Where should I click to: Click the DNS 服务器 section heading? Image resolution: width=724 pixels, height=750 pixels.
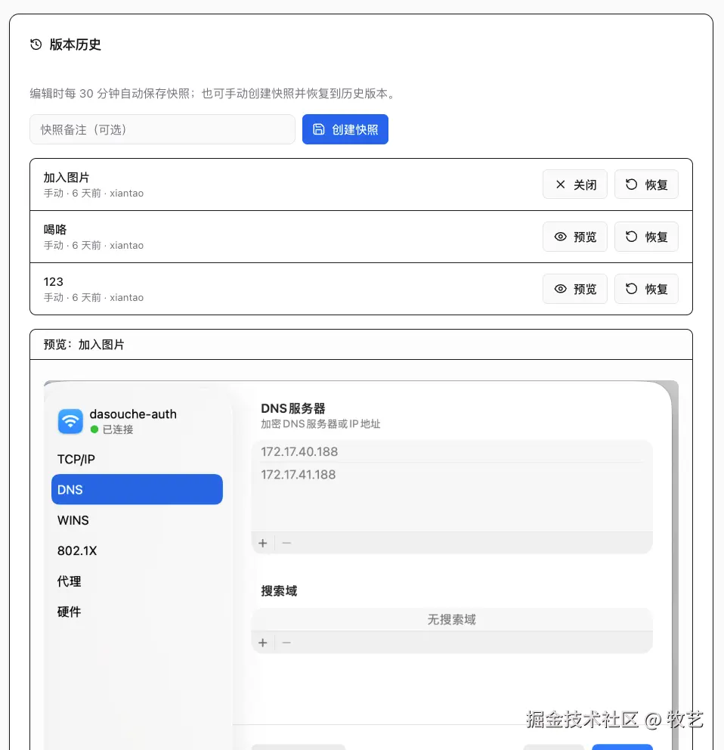tap(293, 408)
